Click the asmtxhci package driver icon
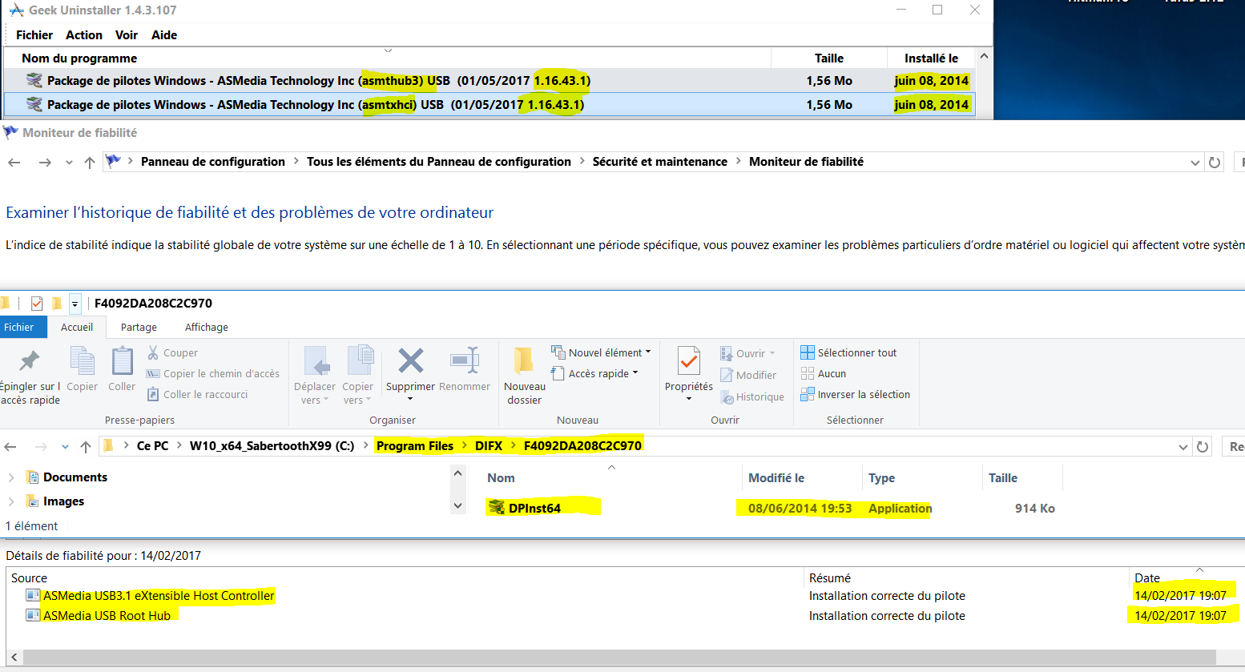Screen dimensions: 1245x672 pos(34,104)
